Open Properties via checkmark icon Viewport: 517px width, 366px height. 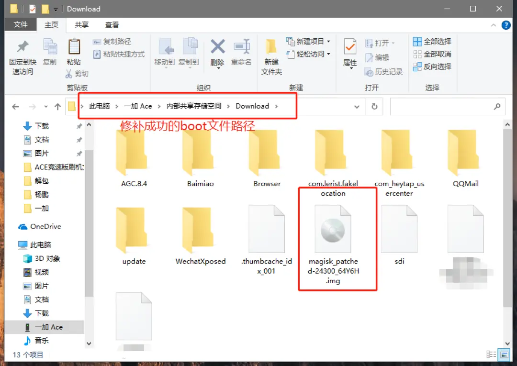(350, 47)
